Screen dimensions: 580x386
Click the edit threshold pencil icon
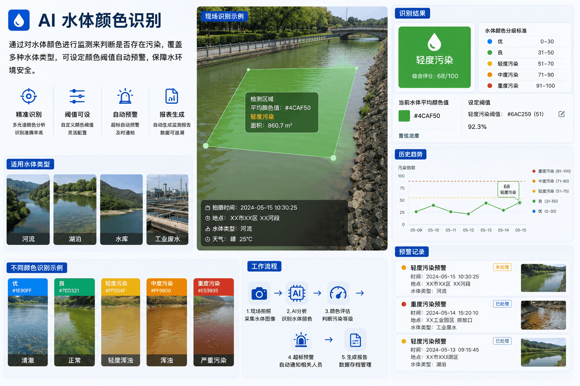tap(561, 114)
